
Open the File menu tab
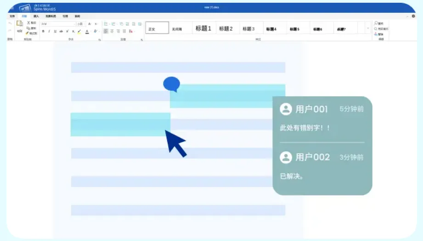coord(12,16)
